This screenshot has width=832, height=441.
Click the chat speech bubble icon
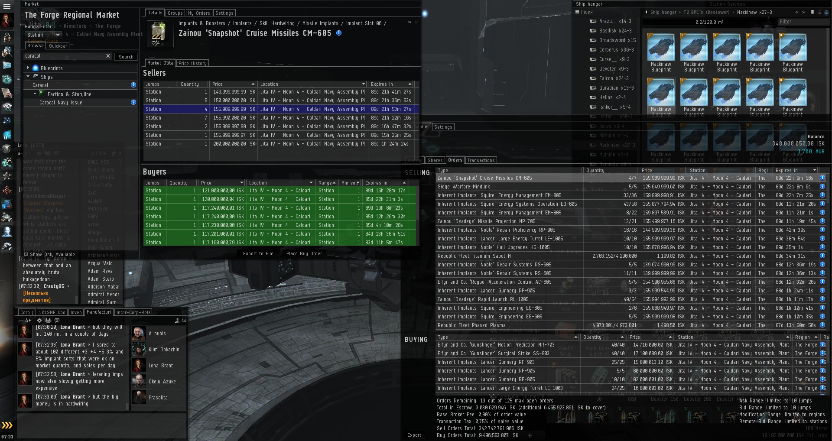tap(57, 321)
